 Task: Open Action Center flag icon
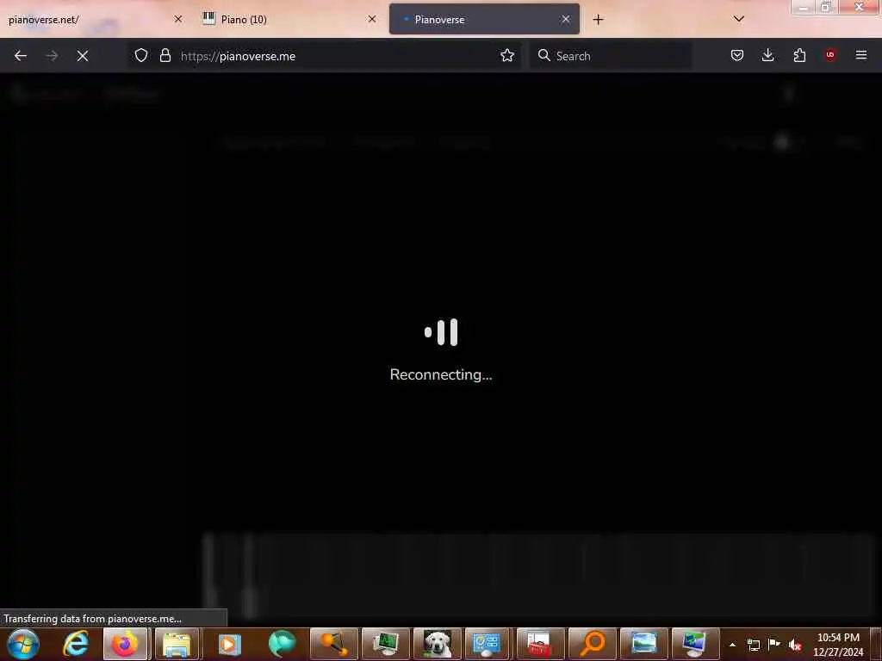coord(774,644)
